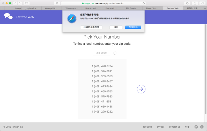The image size is (207, 131).
Task: Open the Share toolbar icon
Action: (x=195, y=3)
